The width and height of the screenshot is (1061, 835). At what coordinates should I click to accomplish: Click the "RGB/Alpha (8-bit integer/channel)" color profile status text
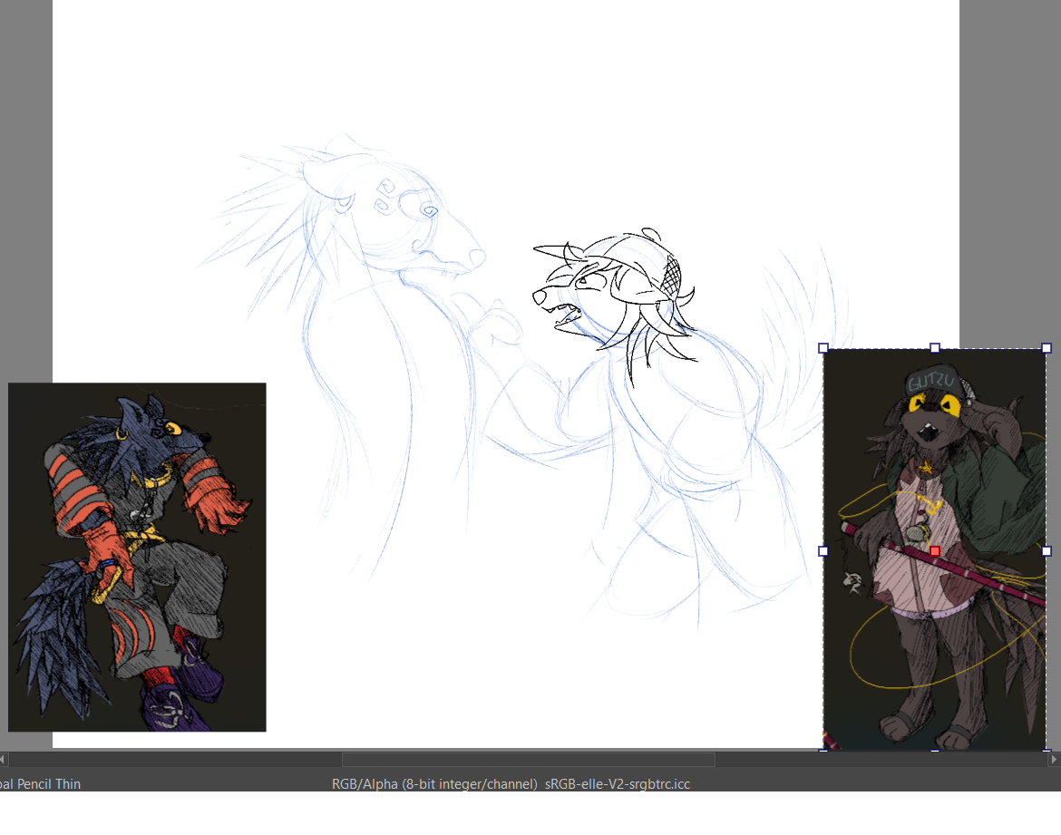(x=434, y=783)
